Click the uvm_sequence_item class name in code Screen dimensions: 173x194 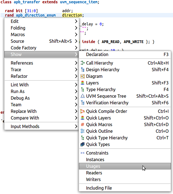point(79,2)
